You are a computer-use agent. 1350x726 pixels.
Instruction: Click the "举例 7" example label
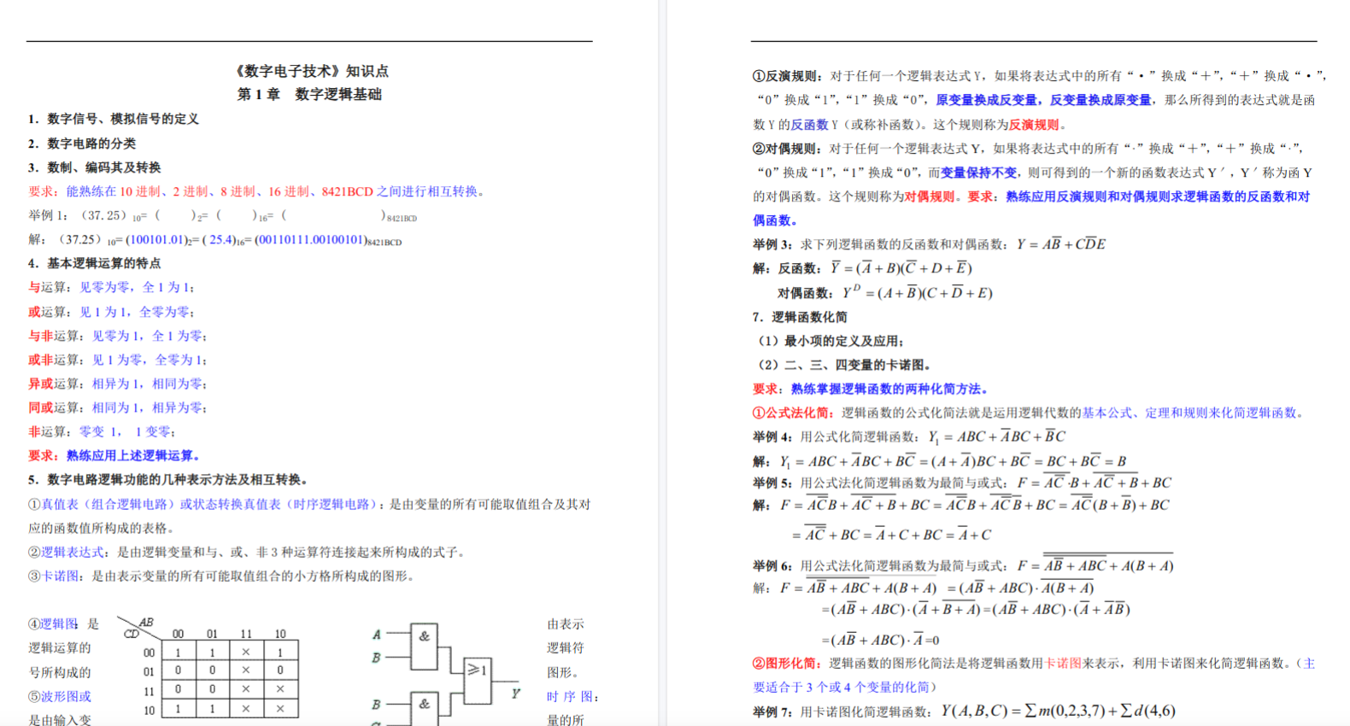point(772,711)
